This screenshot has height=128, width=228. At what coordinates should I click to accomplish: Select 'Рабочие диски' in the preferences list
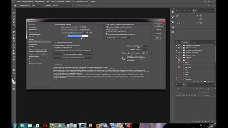(x=33, y=44)
